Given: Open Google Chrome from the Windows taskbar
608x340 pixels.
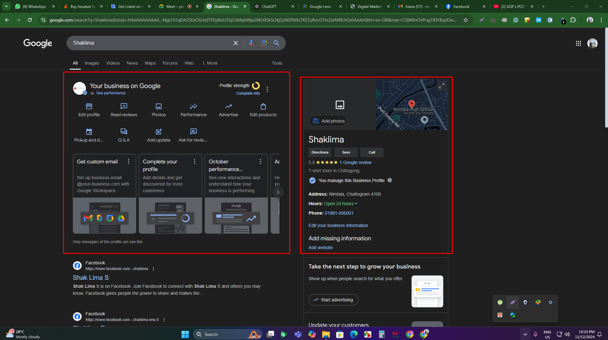Looking at the screenshot, I should click(410, 334).
